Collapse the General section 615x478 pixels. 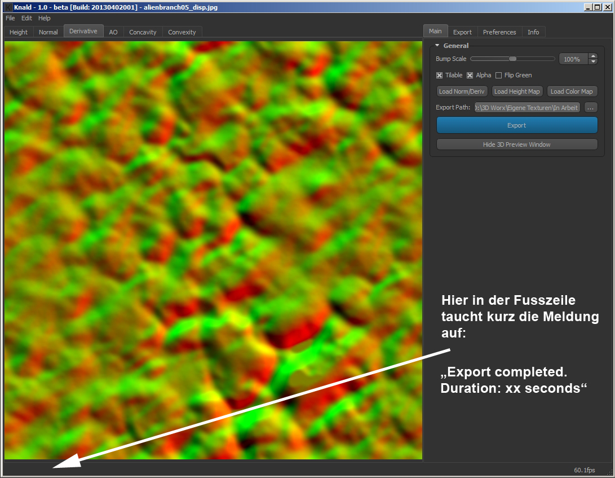tap(437, 46)
